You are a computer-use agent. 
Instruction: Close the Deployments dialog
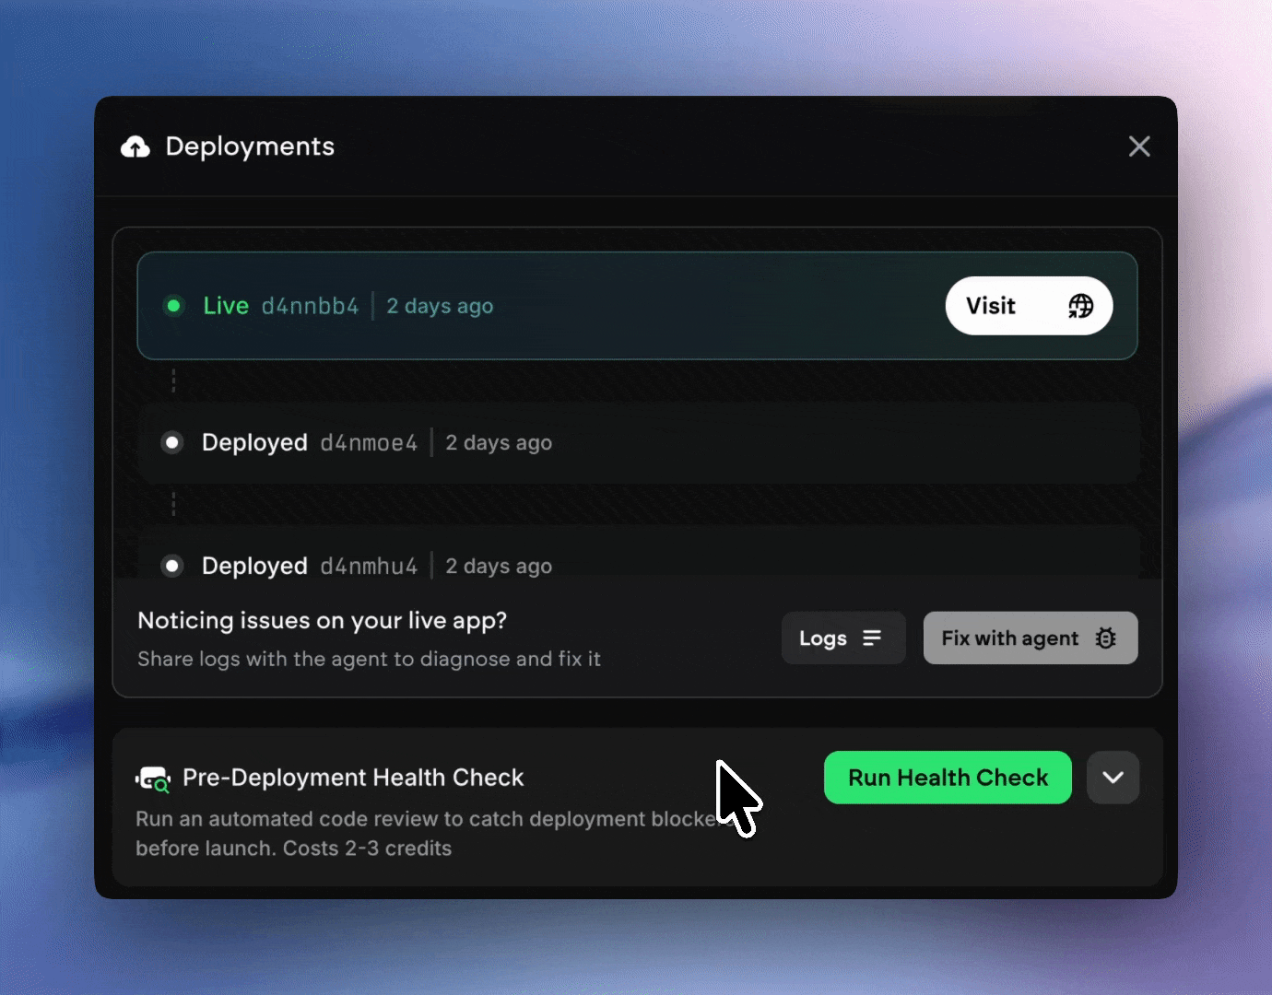(1139, 146)
